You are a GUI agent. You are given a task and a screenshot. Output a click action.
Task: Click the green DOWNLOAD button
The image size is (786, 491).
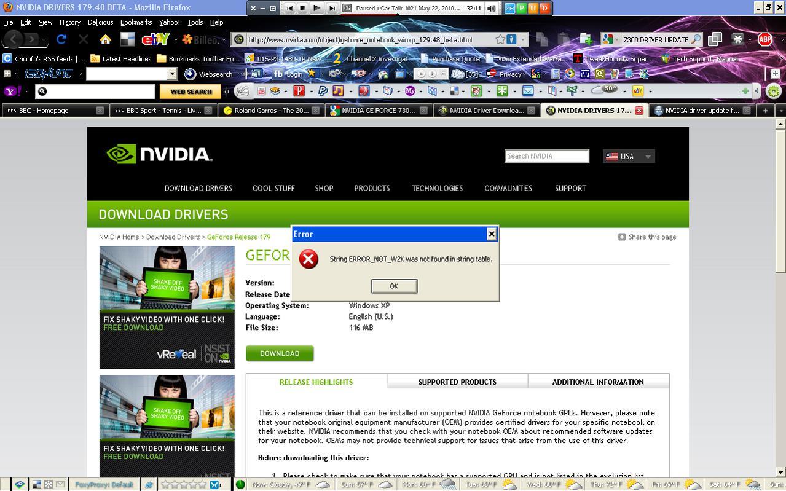click(x=280, y=353)
